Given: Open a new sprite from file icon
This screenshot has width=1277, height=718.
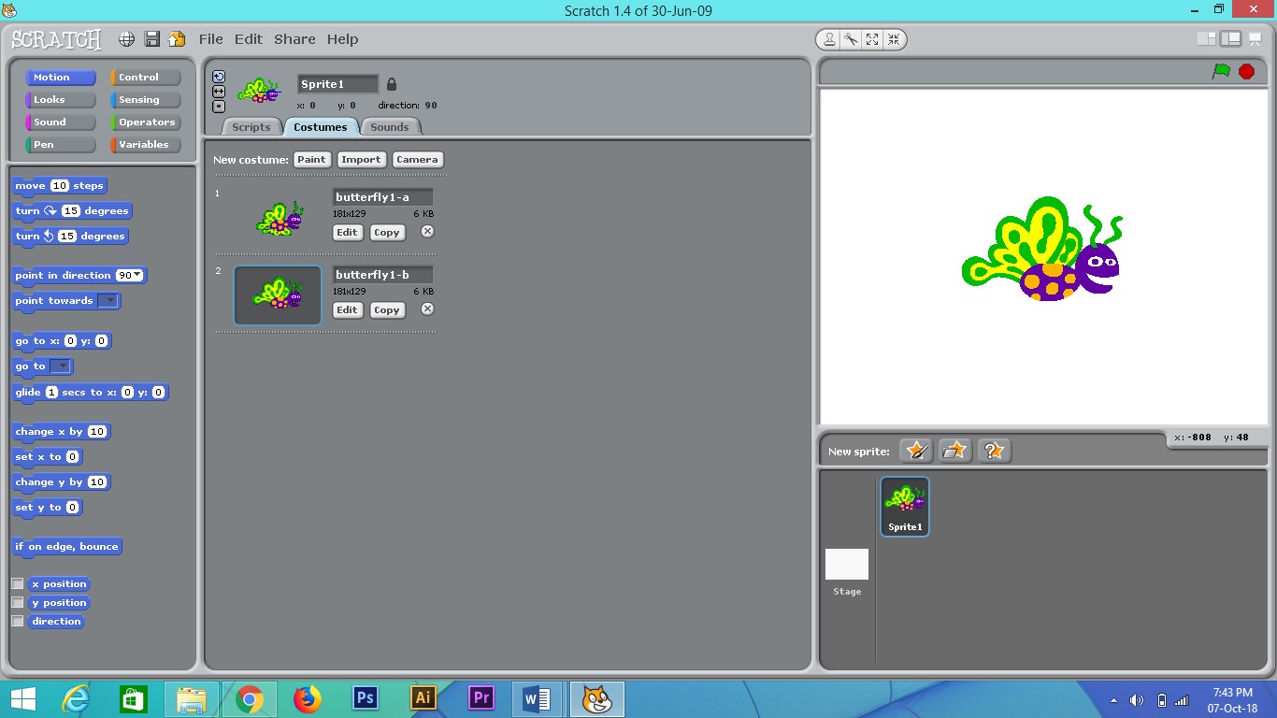Looking at the screenshot, I should (954, 450).
